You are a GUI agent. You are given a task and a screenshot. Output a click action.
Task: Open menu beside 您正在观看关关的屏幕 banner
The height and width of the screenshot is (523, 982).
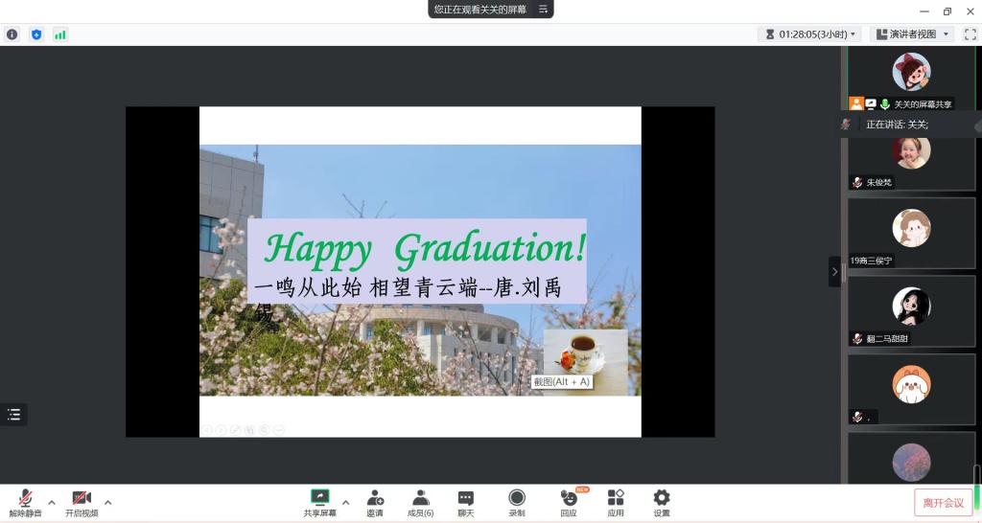point(543,10)
